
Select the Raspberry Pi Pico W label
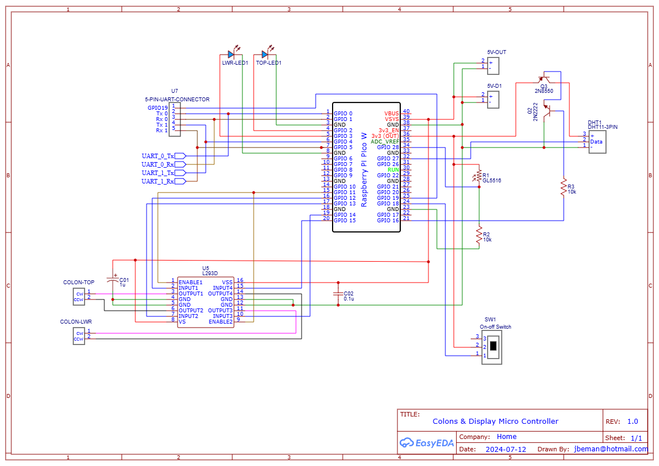[x=364, y=170]
